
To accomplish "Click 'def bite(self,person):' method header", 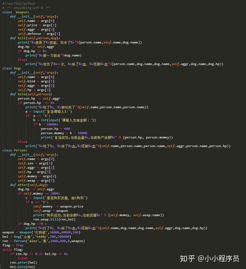I will [x=31, y=94].
